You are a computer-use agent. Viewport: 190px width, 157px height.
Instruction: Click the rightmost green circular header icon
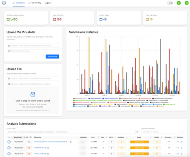point(187,3)
